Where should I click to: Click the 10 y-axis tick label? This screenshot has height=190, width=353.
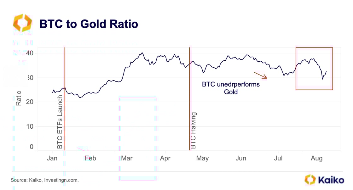[30, 126]
